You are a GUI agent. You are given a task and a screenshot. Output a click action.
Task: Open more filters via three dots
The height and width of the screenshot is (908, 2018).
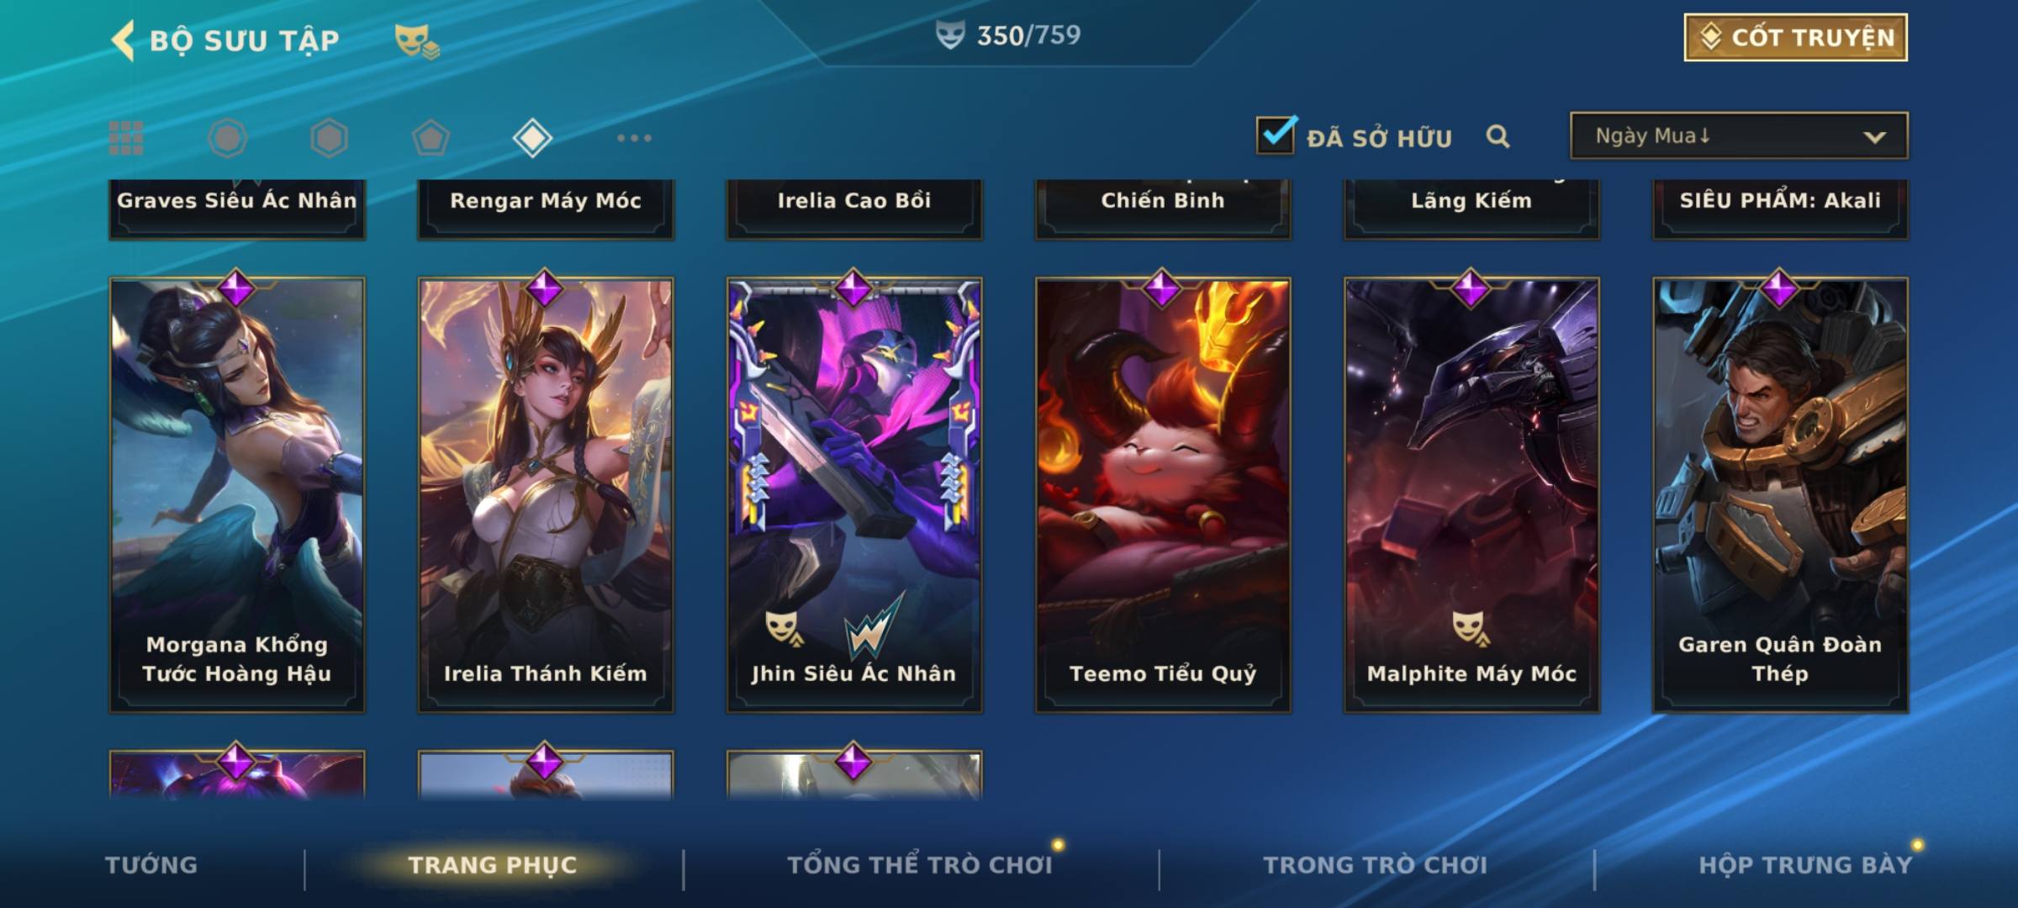(x=634, y=138)
